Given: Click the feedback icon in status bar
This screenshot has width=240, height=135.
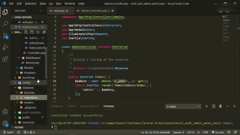Looking at the screenshot, I should [x=229, y=132].
